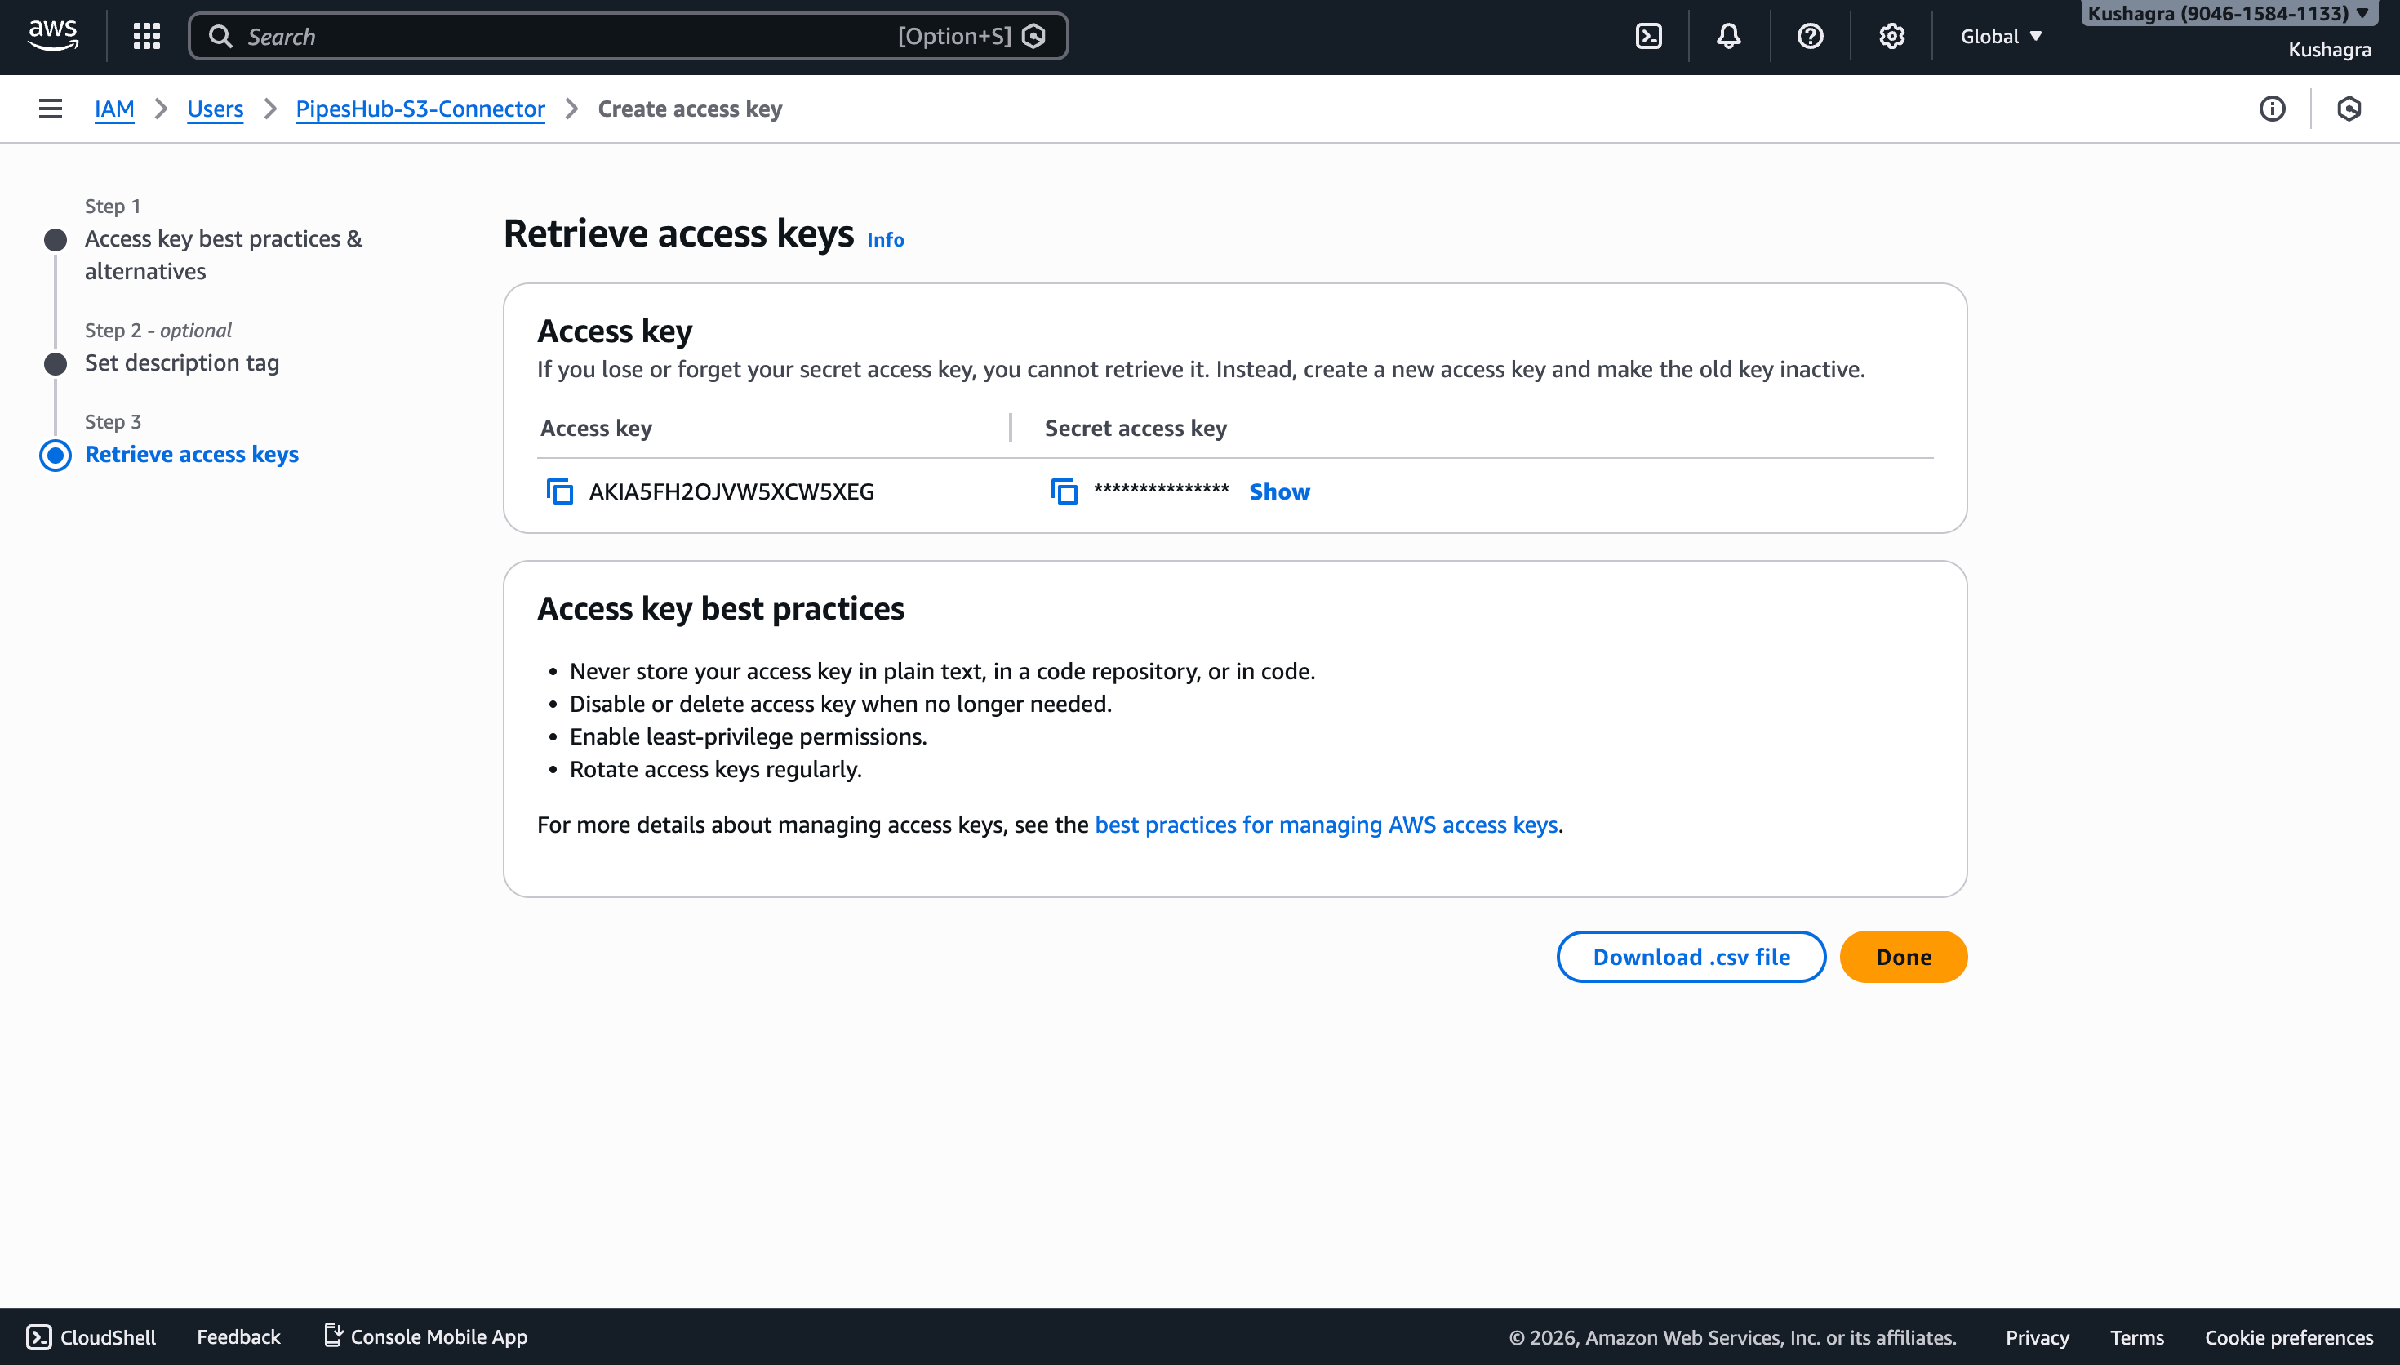Open Cookie preferences

(2288, 1338)
